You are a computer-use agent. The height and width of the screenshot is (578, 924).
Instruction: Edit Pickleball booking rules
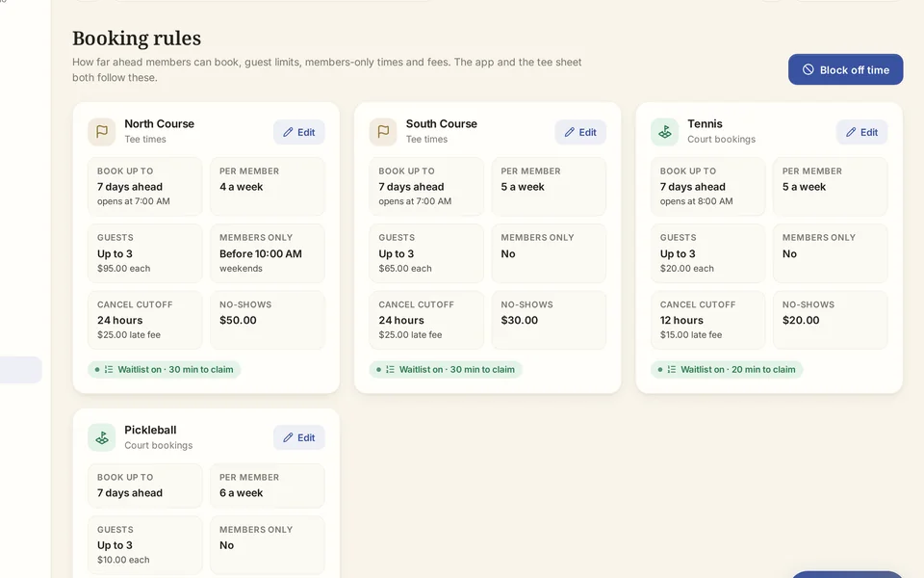point(298,437)
